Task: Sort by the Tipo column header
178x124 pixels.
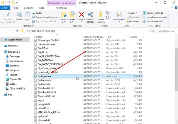Action: coord(117,37)
